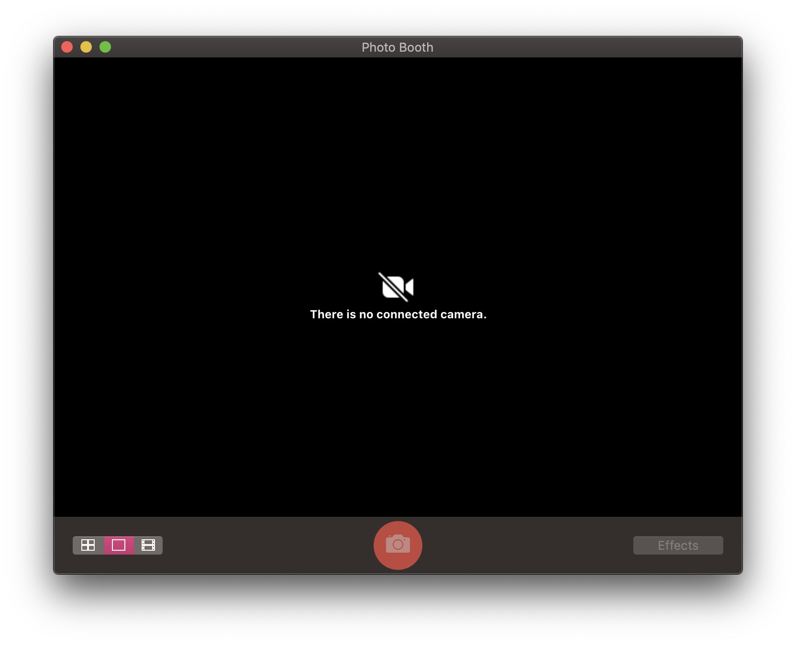Click the green full screen button
Image resolution: width=796 pixels, height=645 pixels.
(x=105, y=47)
